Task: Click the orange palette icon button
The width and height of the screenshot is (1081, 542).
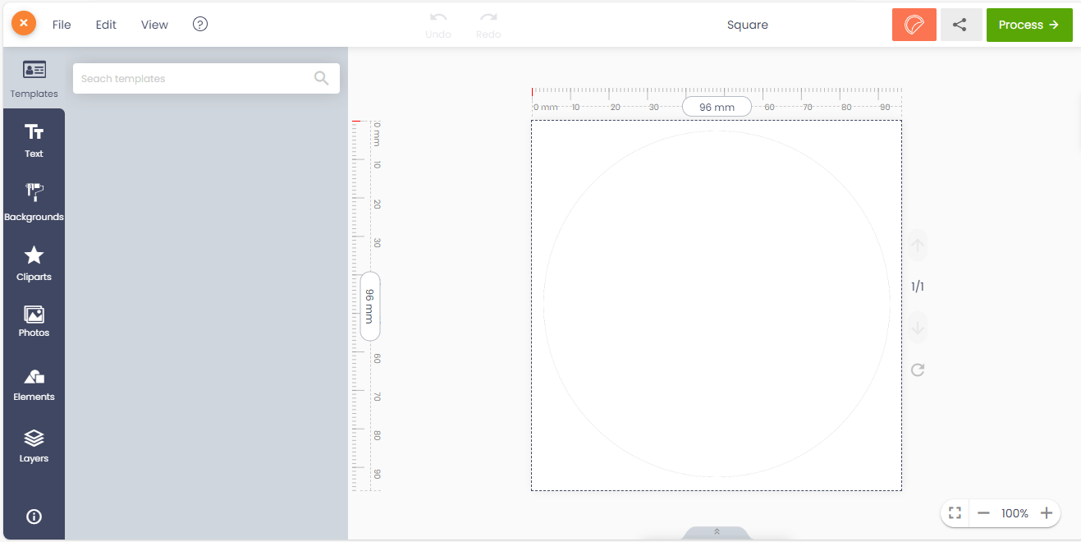Action: pyautogui.click(x=914, y=25)
